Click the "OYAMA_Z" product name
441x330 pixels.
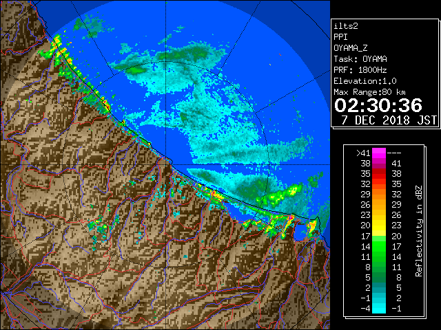pos(351,48)
